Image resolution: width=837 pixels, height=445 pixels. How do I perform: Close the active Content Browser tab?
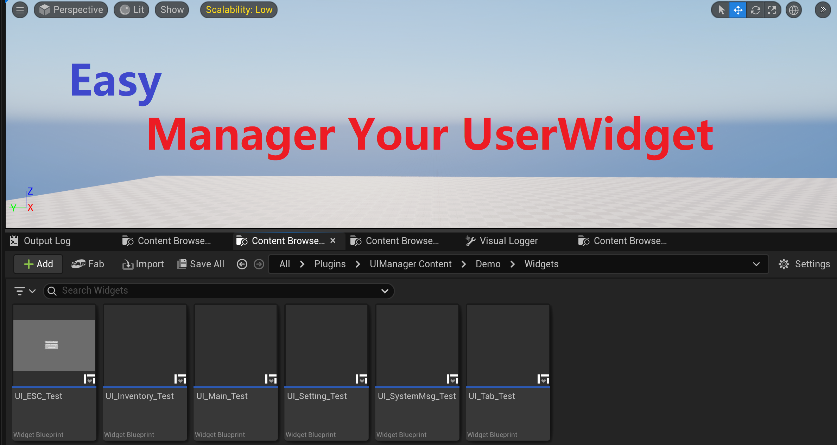pos(333,241)
